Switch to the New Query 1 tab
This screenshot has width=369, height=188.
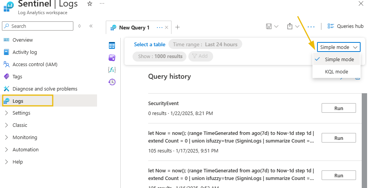[x=134, y=28]
